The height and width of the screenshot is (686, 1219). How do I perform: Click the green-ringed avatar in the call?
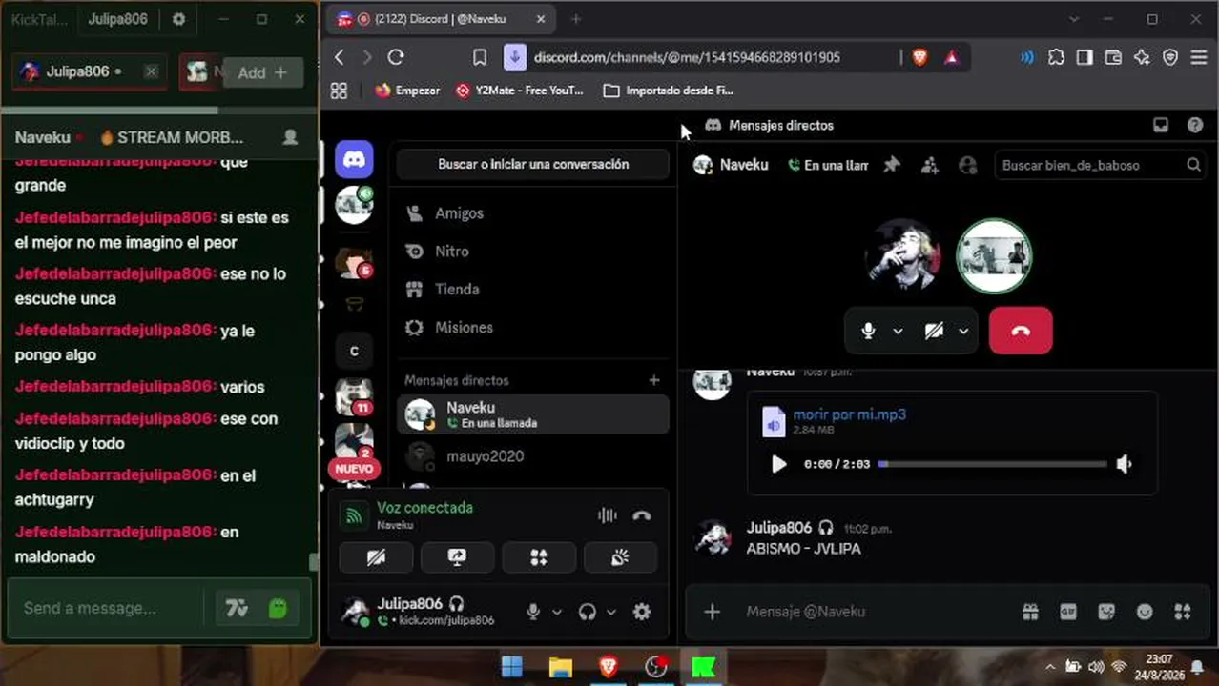click(x=994, y=255)
